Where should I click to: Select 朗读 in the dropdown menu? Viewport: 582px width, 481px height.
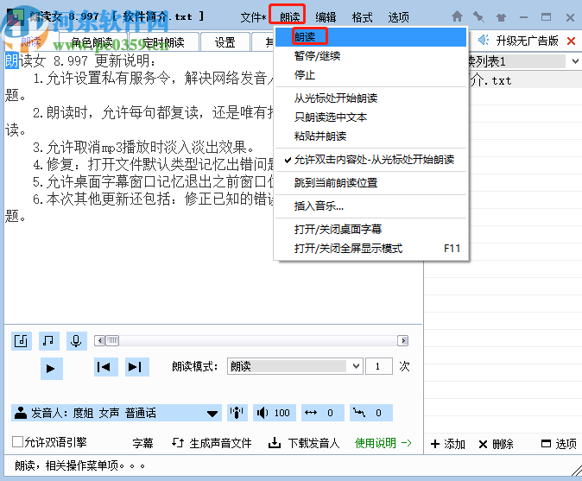pos(371,37)
